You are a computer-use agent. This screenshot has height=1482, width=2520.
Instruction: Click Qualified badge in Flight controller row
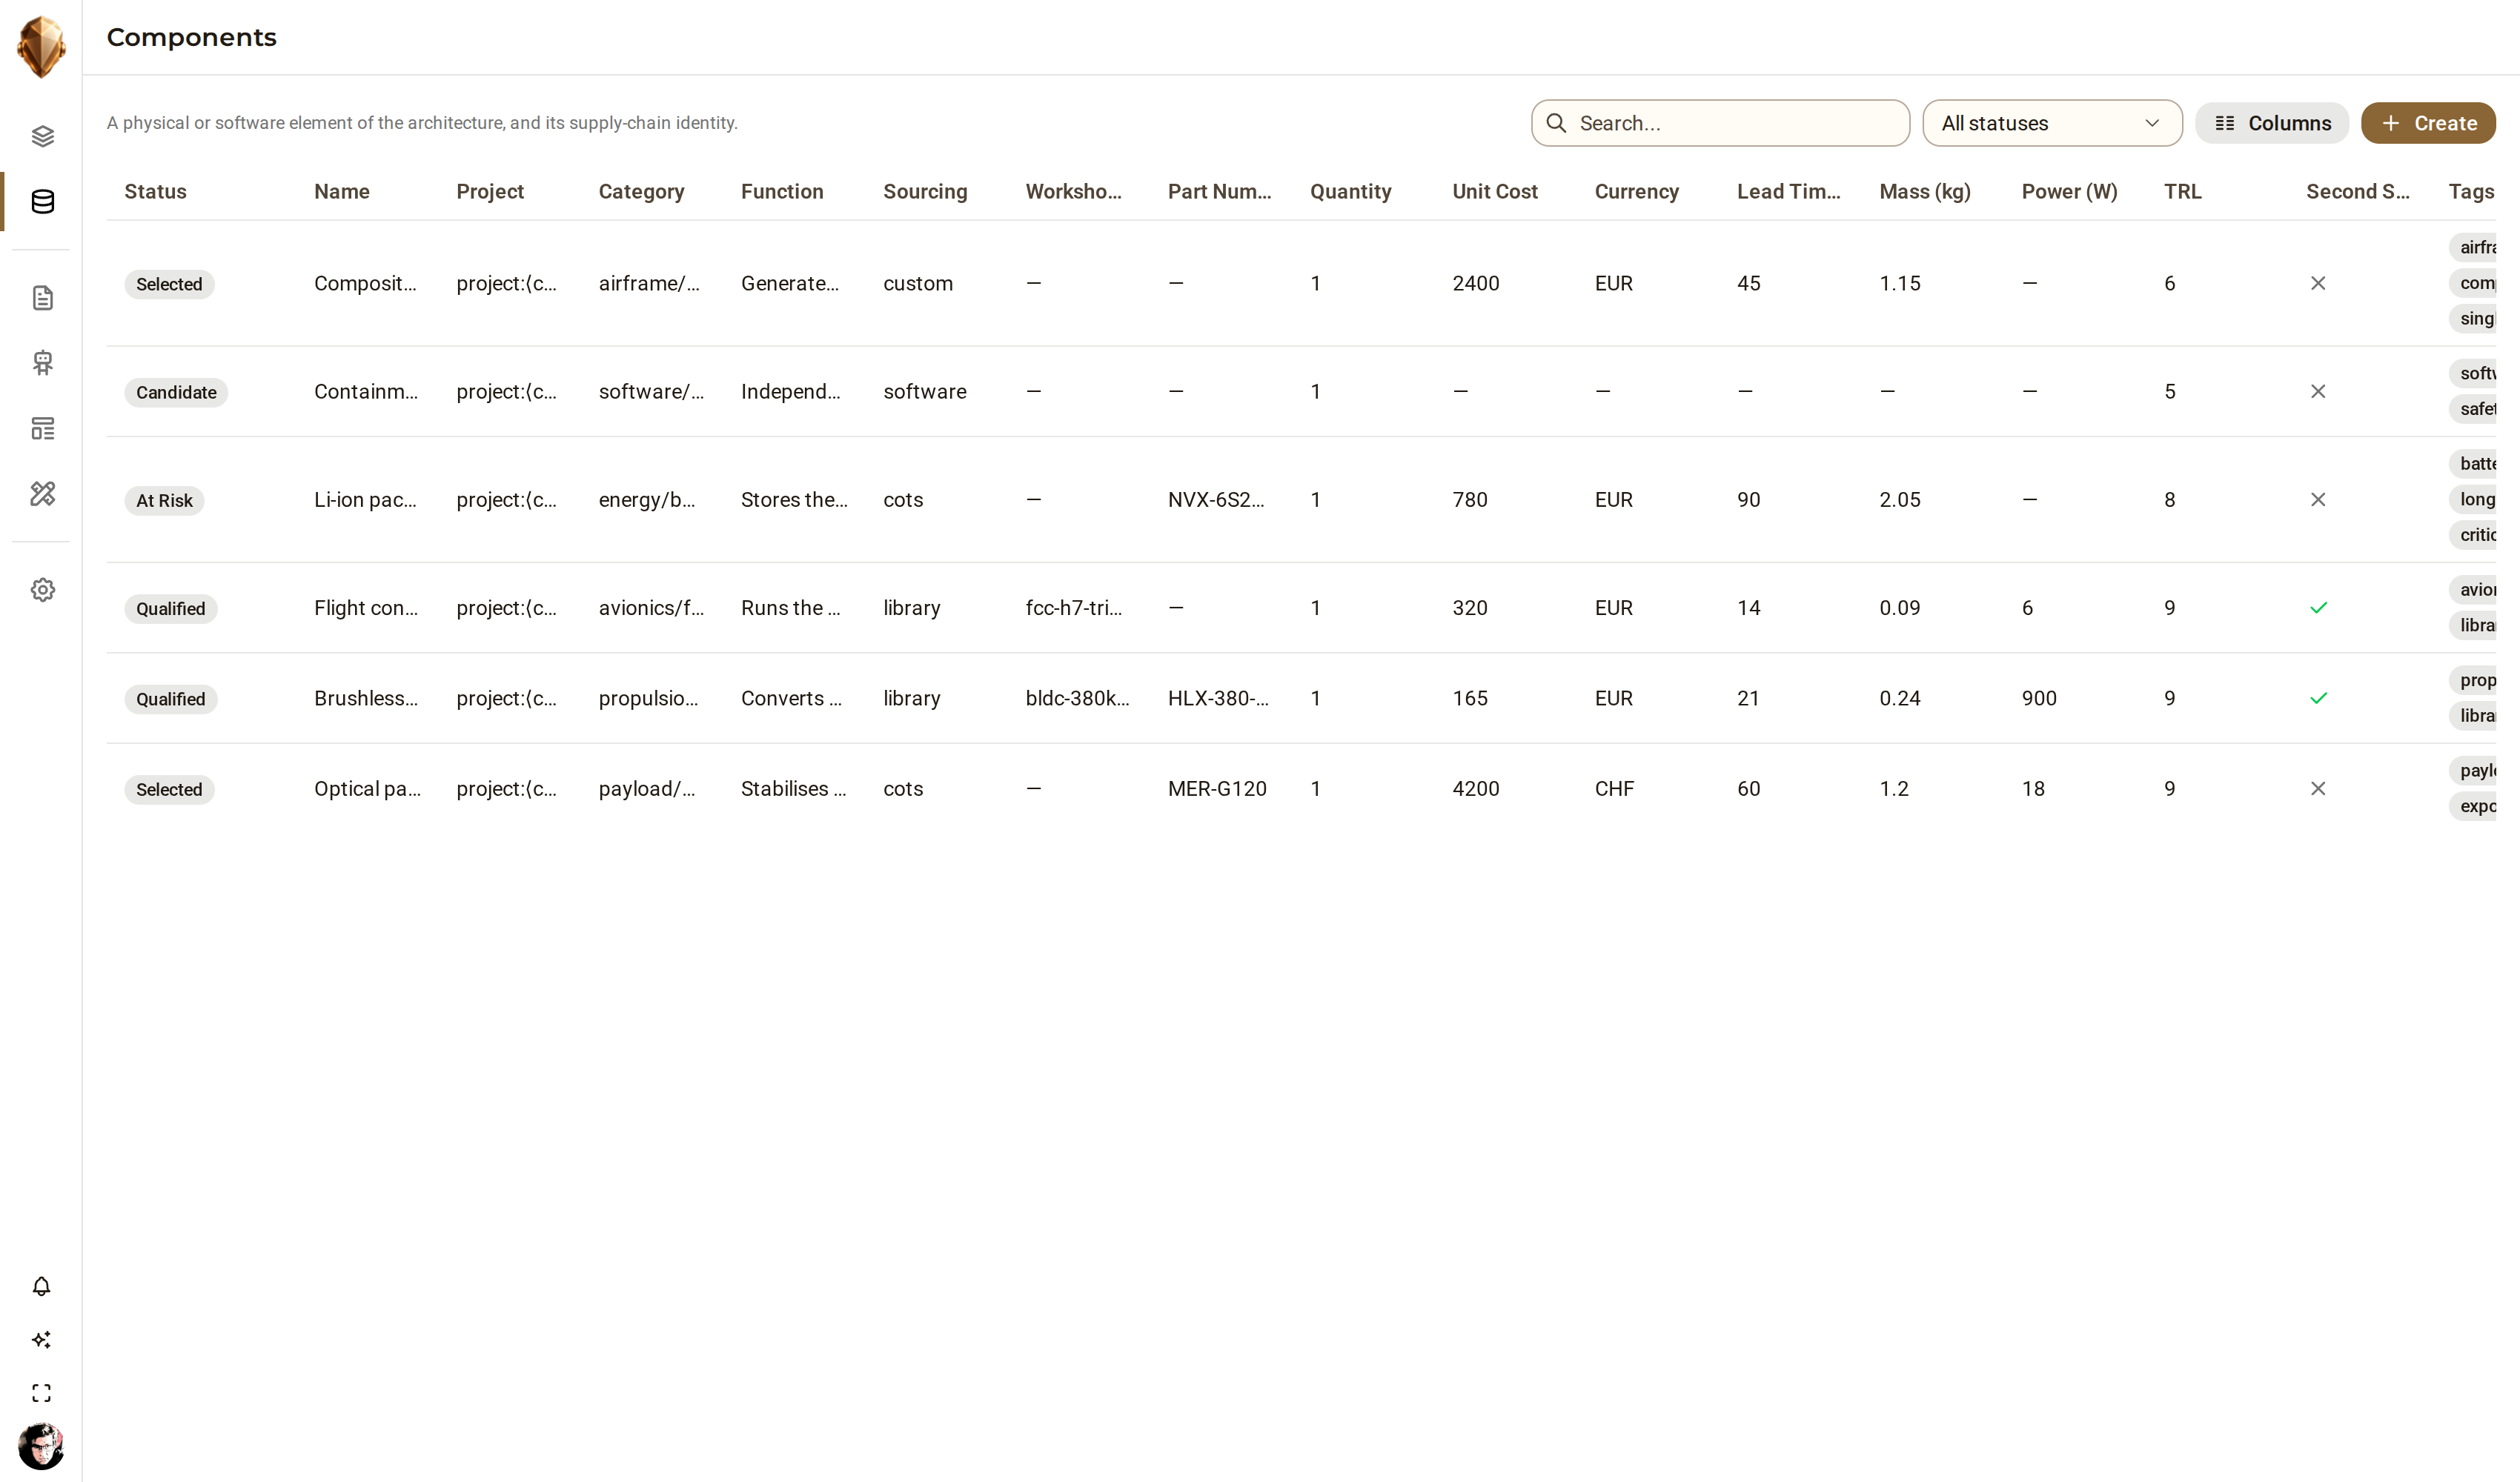point(170,608)
